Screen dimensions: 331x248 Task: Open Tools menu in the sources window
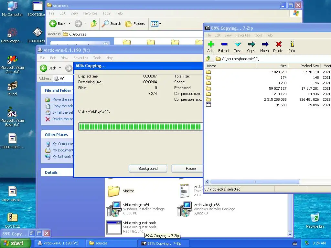107,13
